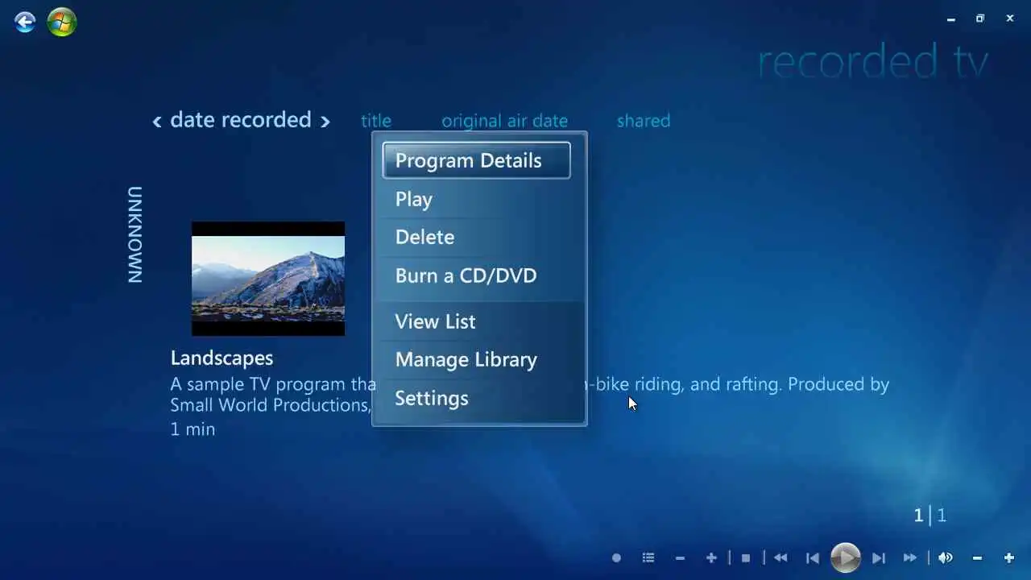Start playback with the round Play button
Viewport: 1031px width, 580px height.
pos(845,557)
